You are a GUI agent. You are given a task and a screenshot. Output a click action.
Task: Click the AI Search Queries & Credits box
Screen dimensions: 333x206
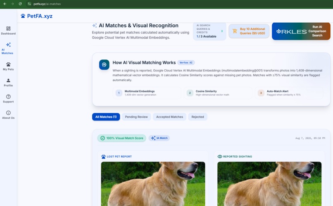click(209, 31)
